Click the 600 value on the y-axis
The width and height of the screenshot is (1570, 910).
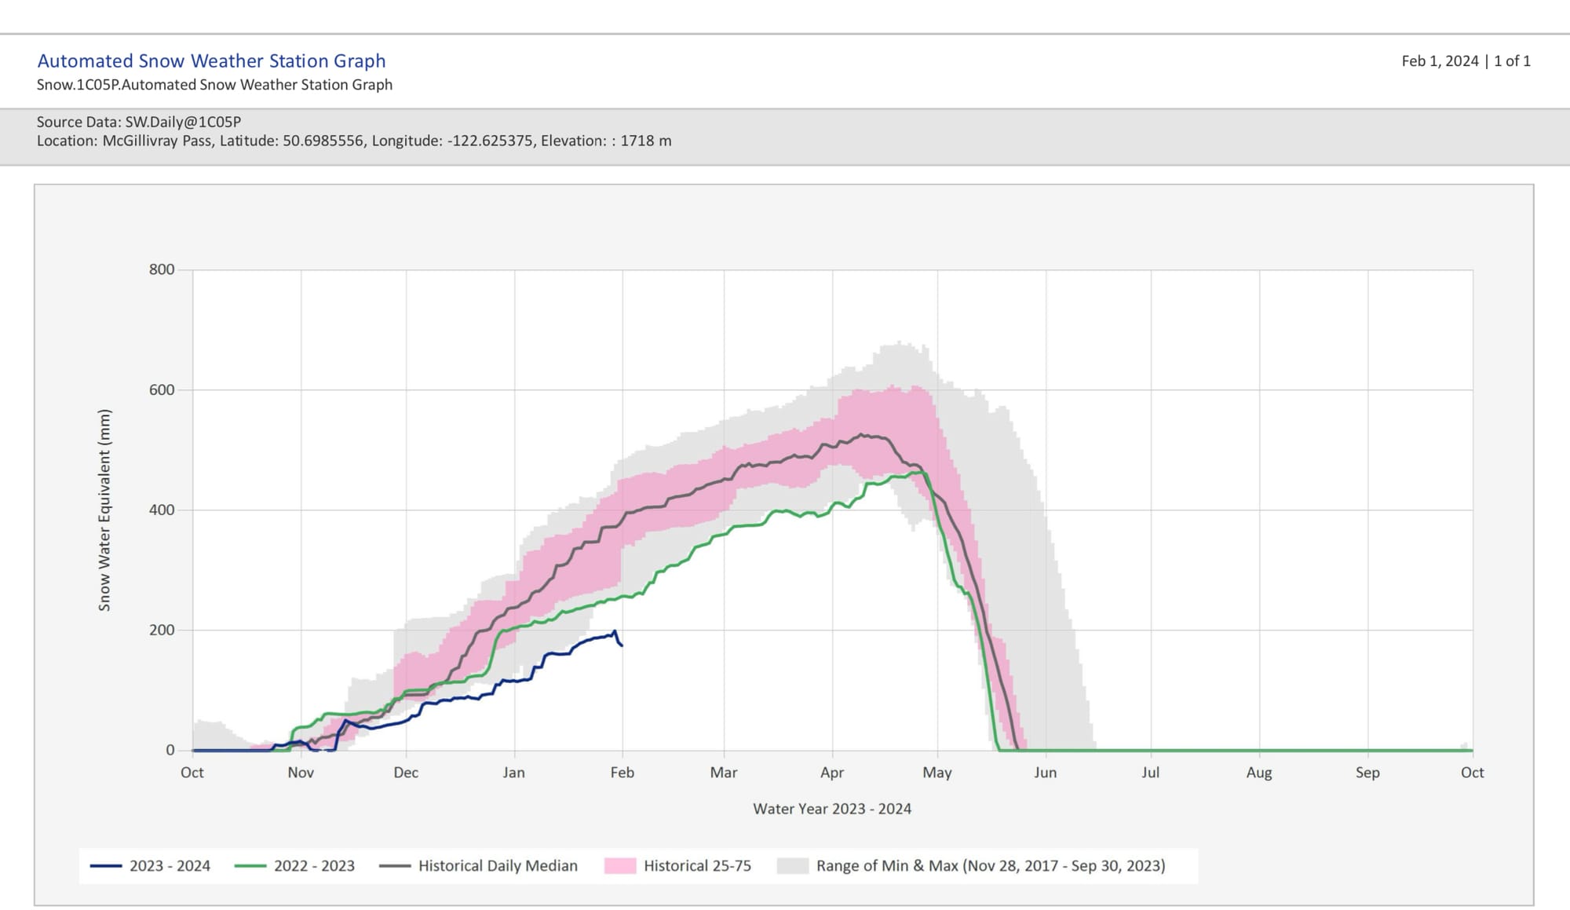[162, 389]
